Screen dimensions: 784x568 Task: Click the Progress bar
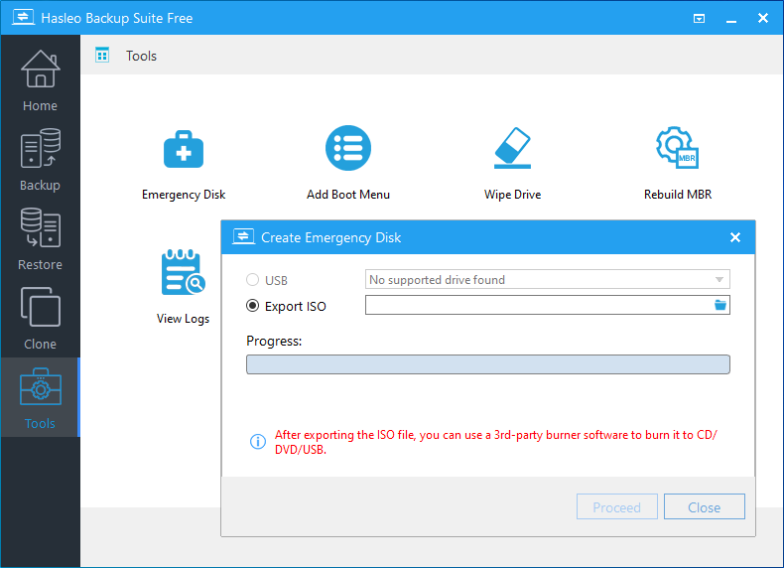(488, 364)
